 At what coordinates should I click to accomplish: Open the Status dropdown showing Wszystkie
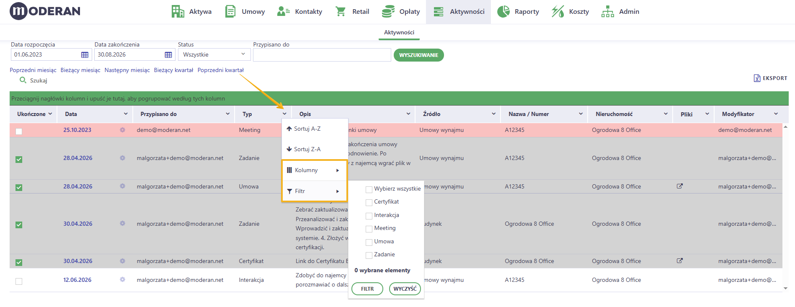tap(214, 54)
